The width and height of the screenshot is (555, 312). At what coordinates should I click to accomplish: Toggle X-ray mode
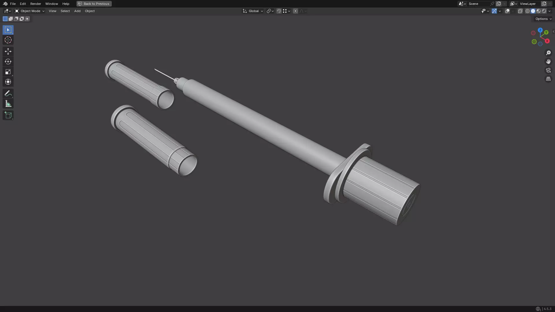[x=520, y=11]
